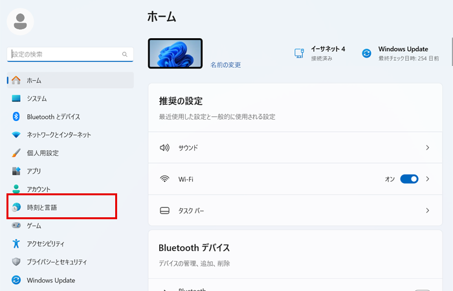Go to アクセシビリティ settings

(70, 244)
